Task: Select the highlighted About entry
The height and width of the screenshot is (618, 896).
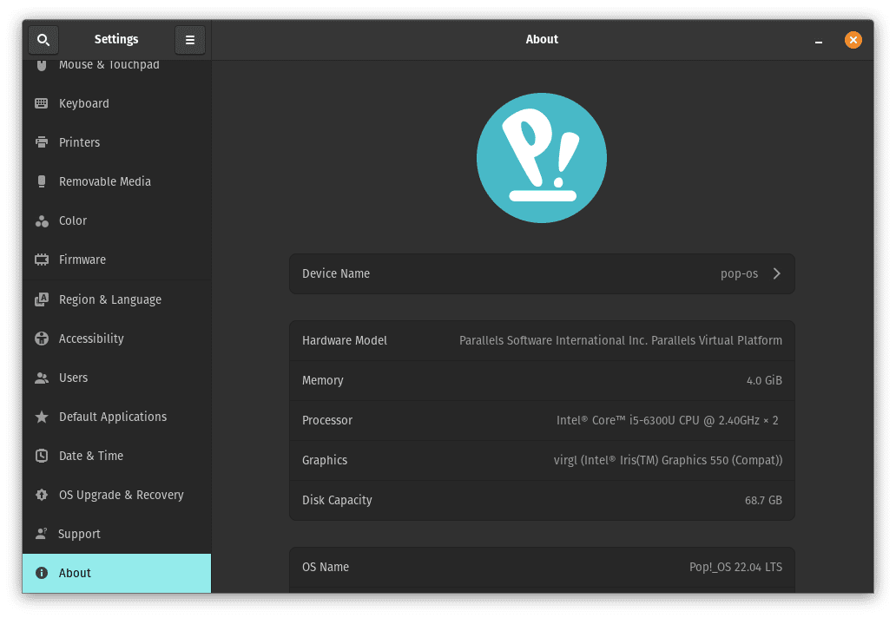Action: coord(116,573)
